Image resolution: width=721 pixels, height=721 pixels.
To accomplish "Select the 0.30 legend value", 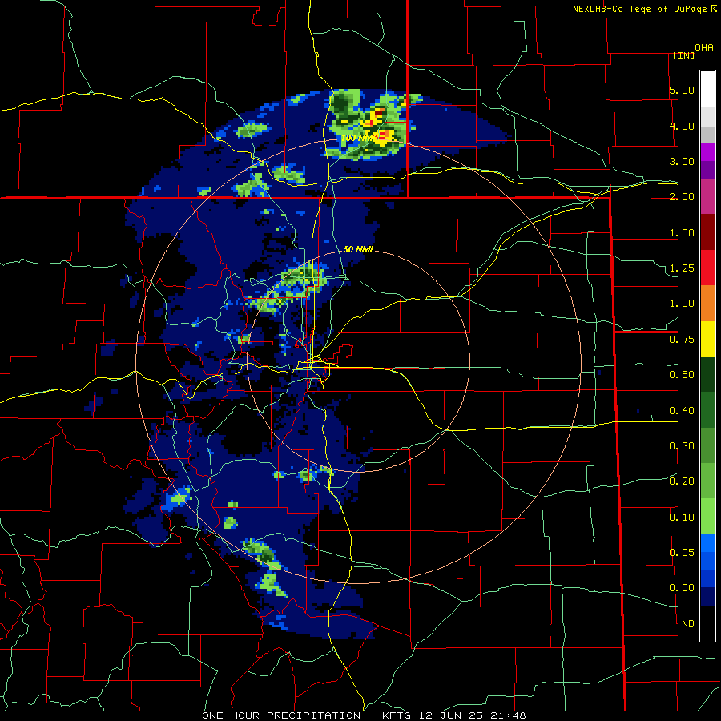I will point(682,446).
